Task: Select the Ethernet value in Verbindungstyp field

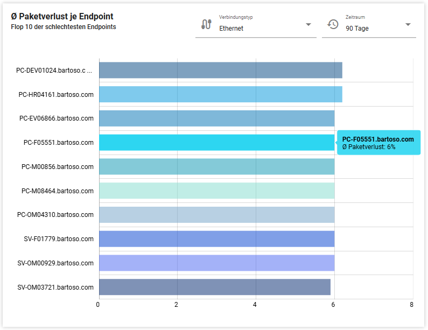Action: (231, 29)
